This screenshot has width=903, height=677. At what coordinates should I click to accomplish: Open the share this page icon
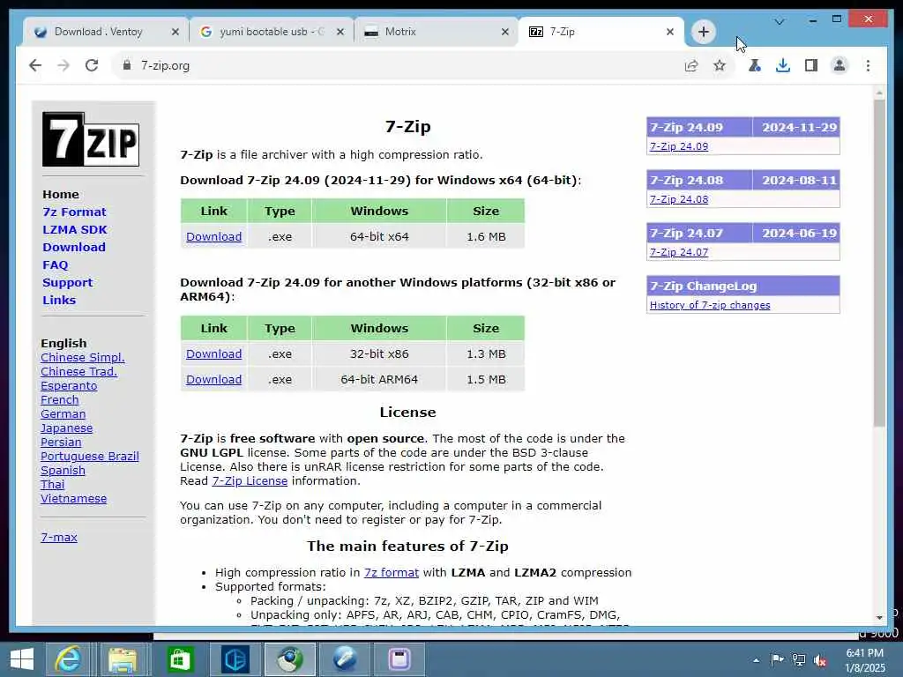point(691,65)
